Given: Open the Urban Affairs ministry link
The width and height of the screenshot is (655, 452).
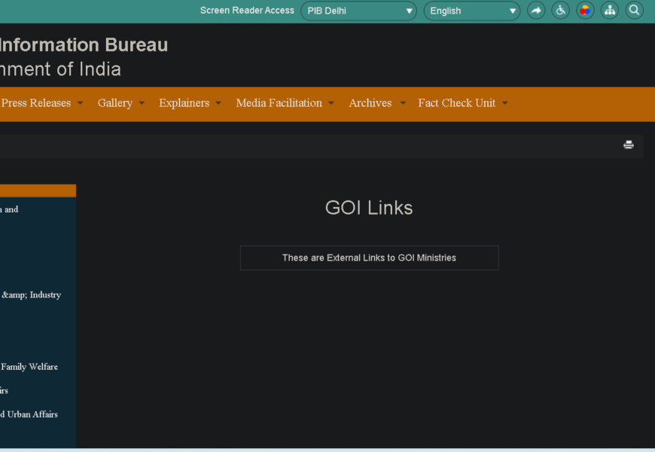Looking at the screenshot, I should (x=29, y=414).
